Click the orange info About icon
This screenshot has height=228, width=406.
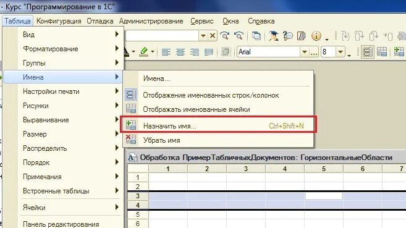coord(316,36)
